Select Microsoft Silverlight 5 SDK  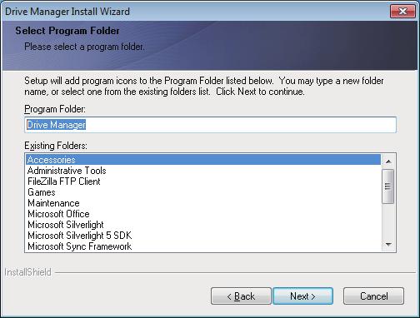[x=203, y=236]
